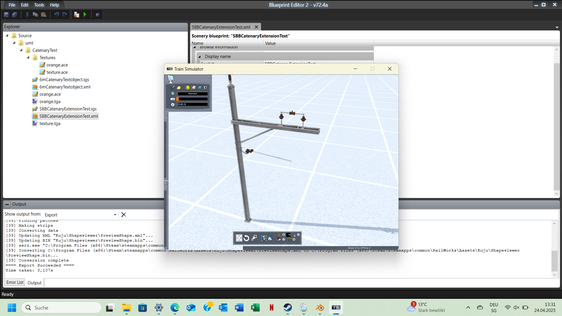Click the Export blueprint toolbar icon
The image size is (562, 316).
tap(77, 15)
